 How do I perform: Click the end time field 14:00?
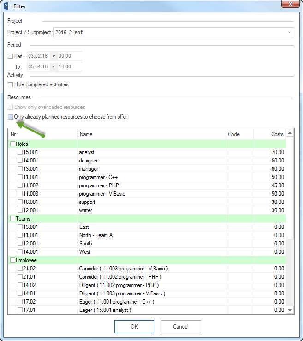tap(70, 66)
